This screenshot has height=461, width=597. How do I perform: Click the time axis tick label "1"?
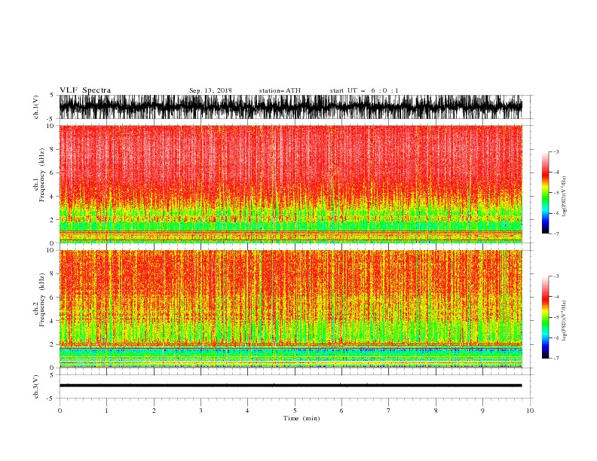tap(106, 411)
